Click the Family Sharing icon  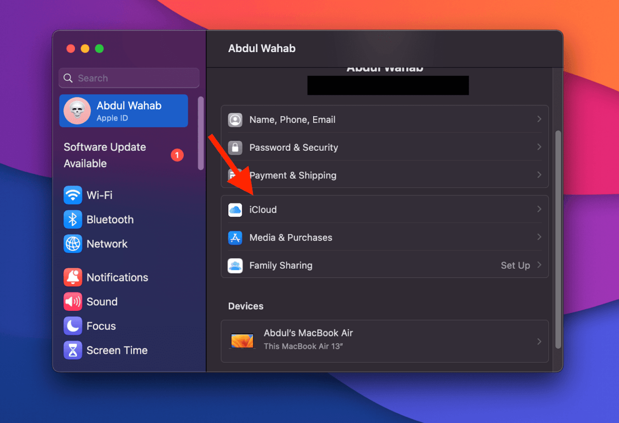point(235,265)
